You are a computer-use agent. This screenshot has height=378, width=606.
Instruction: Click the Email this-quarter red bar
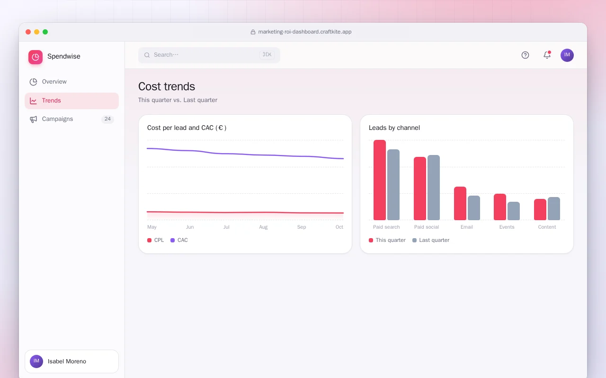point(460,203)
